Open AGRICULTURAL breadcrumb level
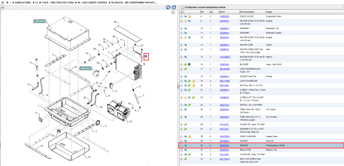Screen dimensions: 344x166 click(x=23, y=3)
